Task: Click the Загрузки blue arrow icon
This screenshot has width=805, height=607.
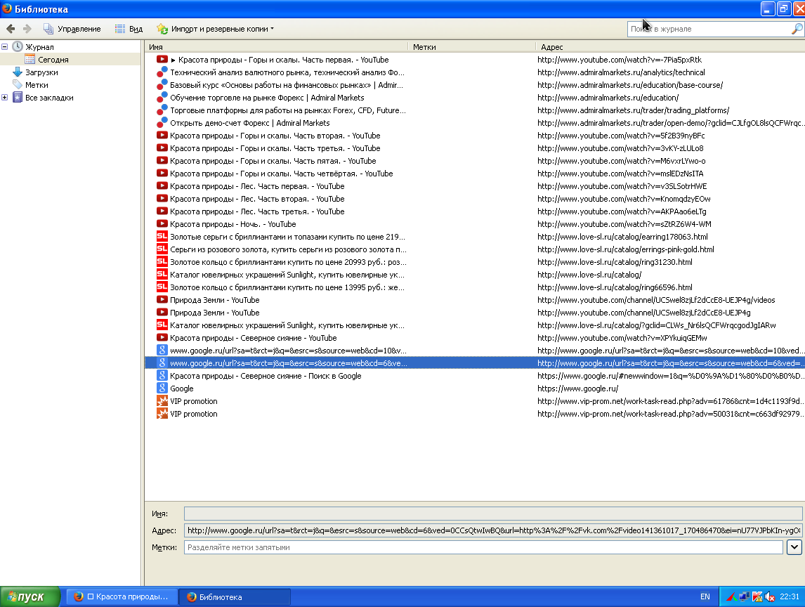Action: tap(18, 72)
